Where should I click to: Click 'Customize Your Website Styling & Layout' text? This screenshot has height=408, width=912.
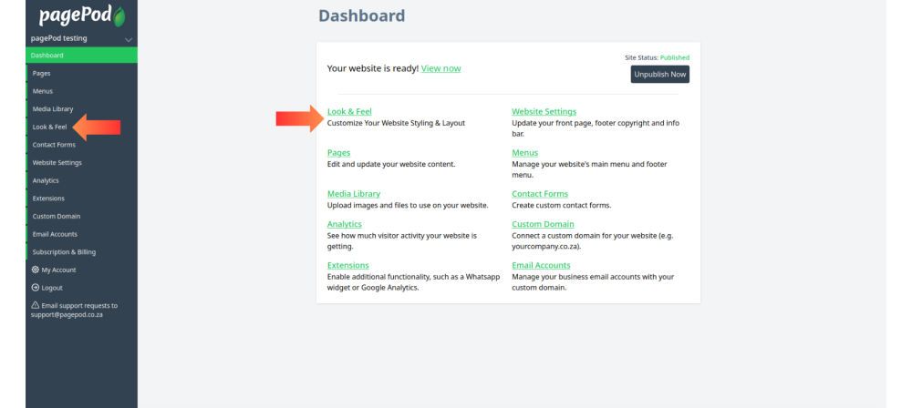coord(396,123)
